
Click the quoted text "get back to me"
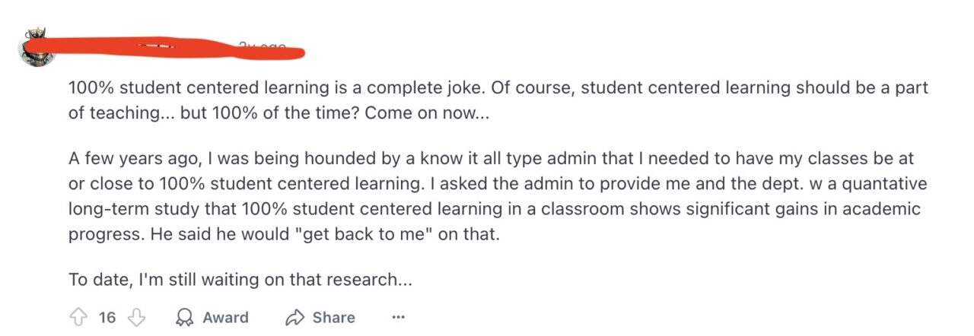click(x=364, y=234)
